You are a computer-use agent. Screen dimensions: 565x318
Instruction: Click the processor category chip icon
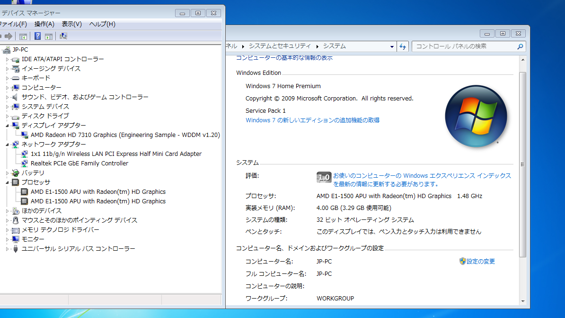16,182
